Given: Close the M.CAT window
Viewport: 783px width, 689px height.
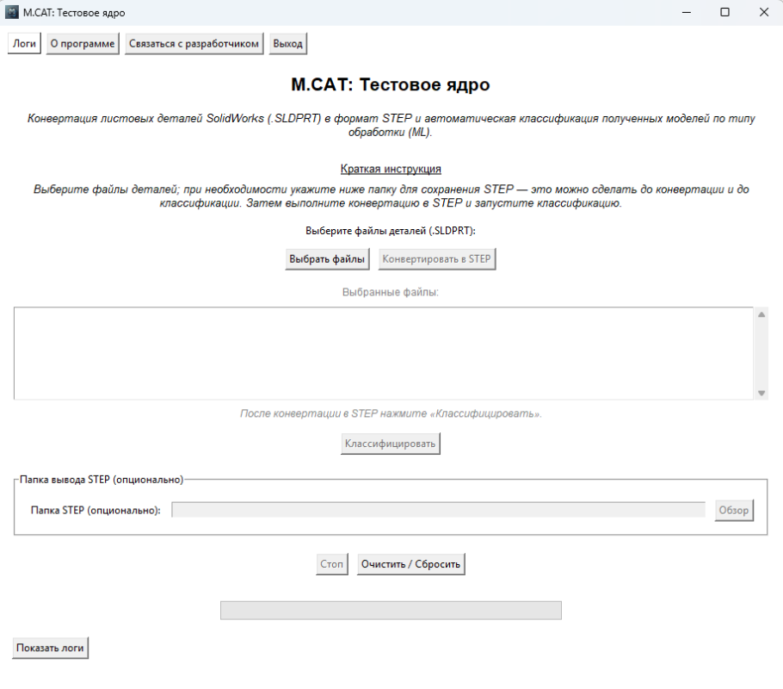Looking at the screenshot, I should [x=764, y=12].
